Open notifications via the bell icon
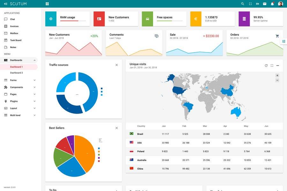Viewport: 287px width, 191px height. tap(272, 4)
